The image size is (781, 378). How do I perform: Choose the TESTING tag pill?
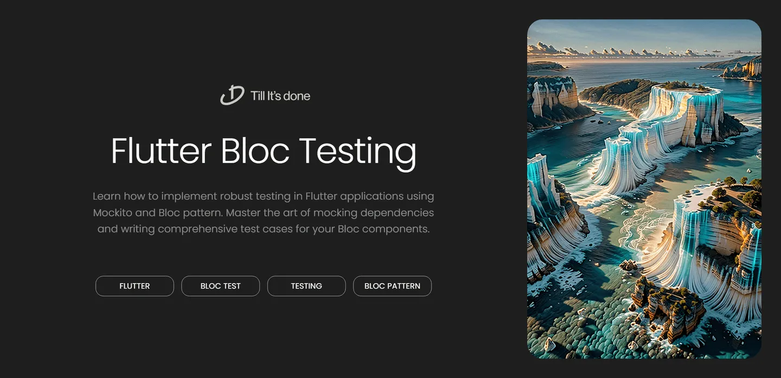click(306, 286)
